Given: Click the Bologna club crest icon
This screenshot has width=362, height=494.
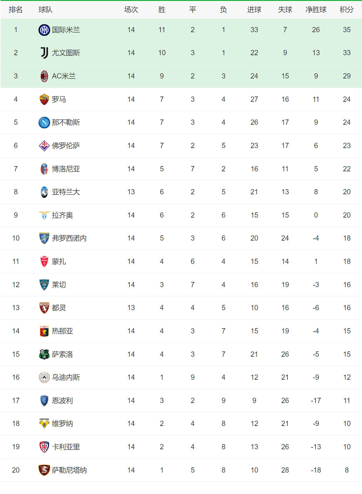Looking at the screenshot, I should click(x=44, y=169).
